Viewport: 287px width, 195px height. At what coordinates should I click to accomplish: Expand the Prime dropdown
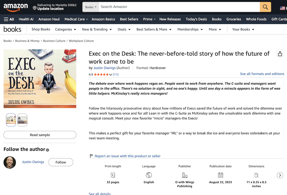pyautogui.click(x=149, y=19)
